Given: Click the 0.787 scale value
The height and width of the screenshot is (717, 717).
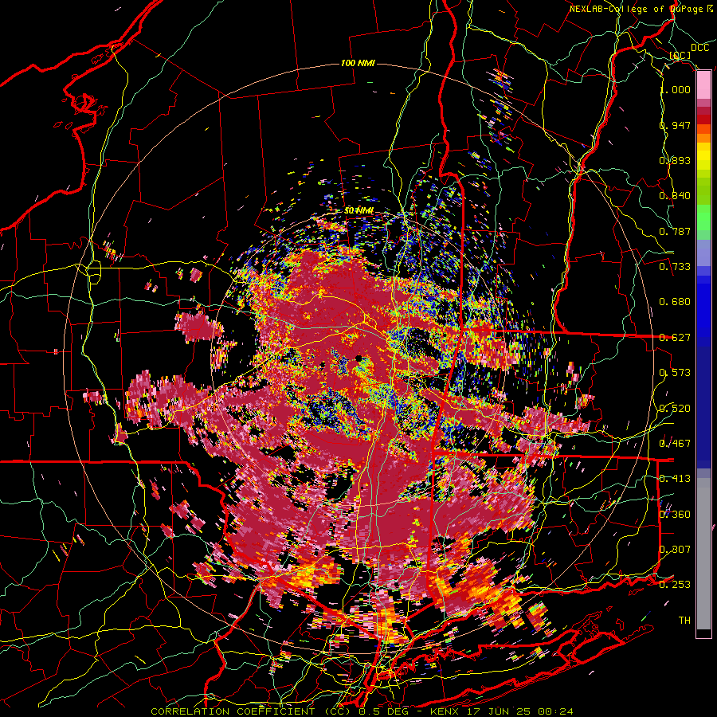Looking at the screenshot, I should (x=676, y=231).
